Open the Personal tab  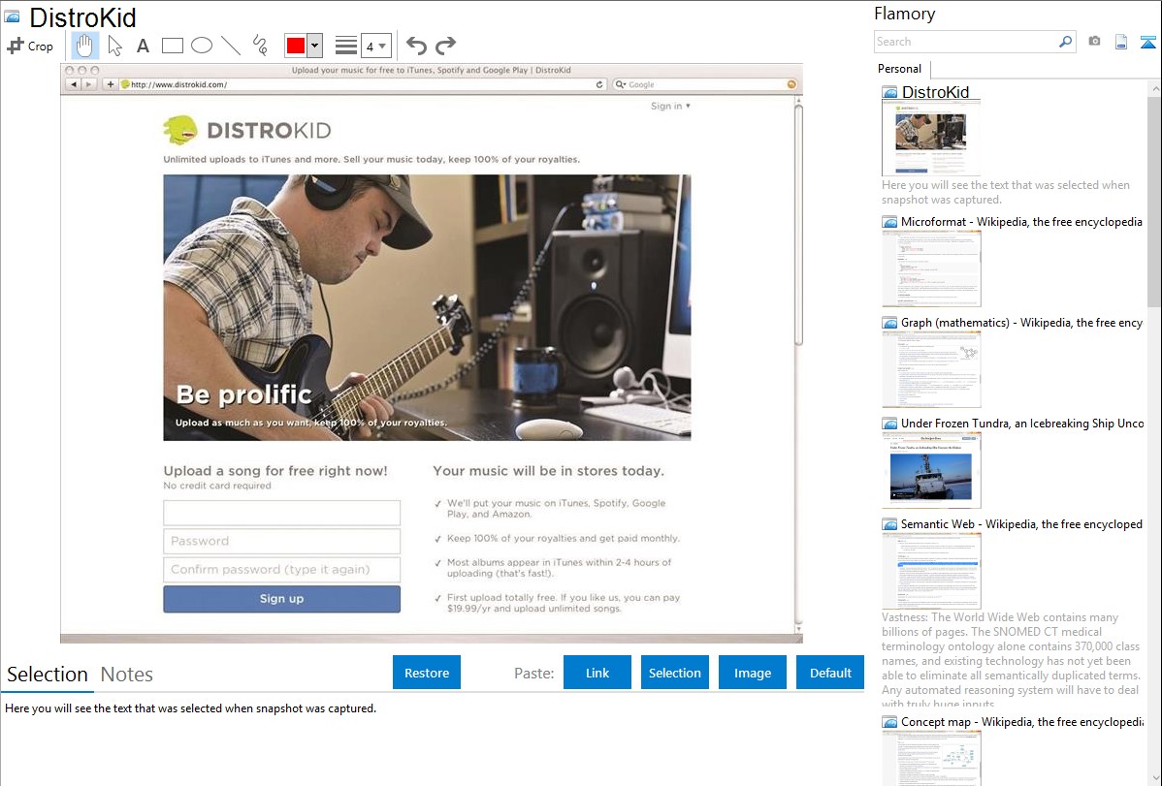(x=899, y=69)
